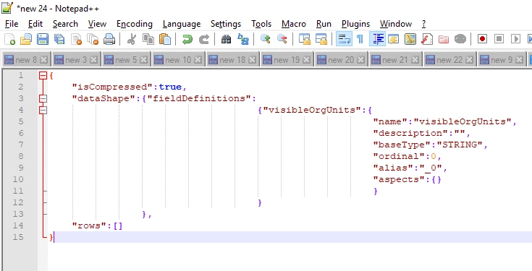Switch to the new 19 tab
532x271 pixels.
287,60
